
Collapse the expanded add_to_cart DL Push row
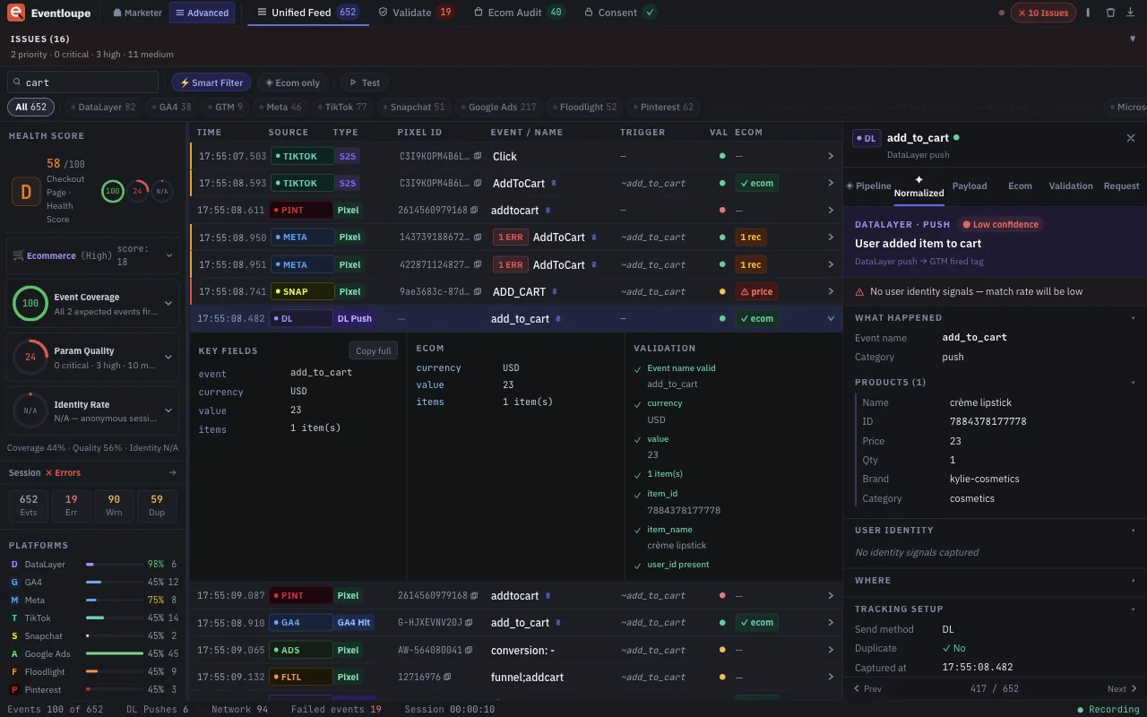pyautogui.click(x=831, y=319)
